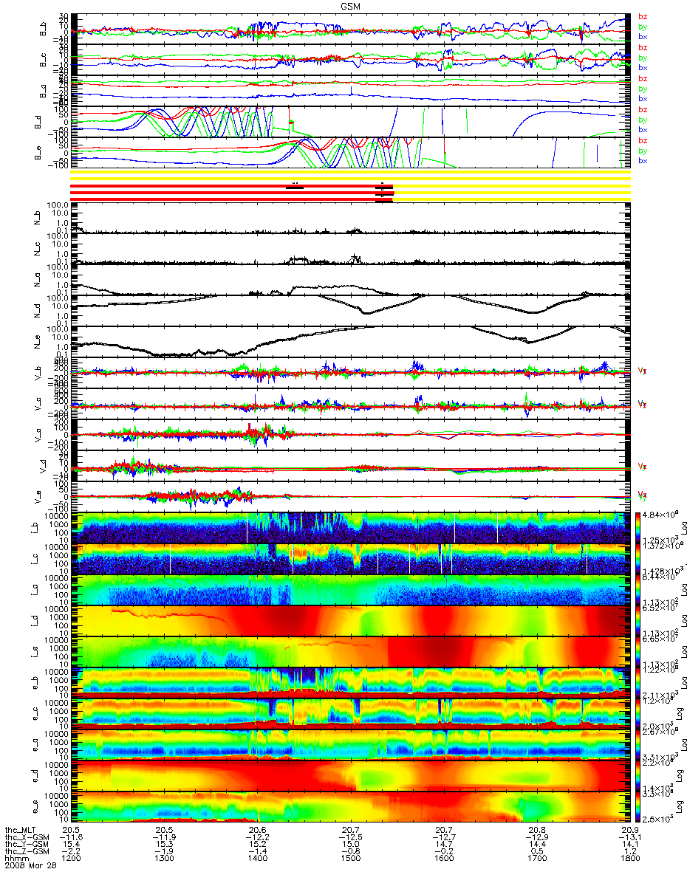This screenshot has width=687, height=886.
Task: Click the green by legend of B_c panel
Action: (642, 58)
